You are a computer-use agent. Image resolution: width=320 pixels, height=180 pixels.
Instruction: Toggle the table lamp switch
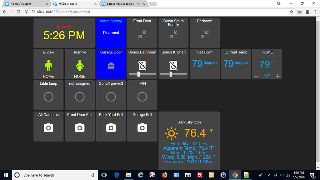tap(48, 97)
